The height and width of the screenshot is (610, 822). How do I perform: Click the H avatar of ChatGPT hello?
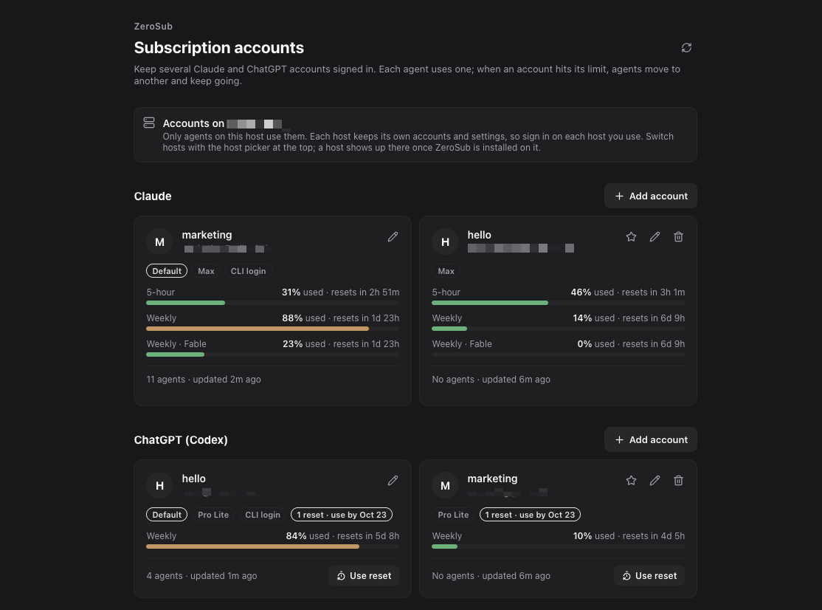click(159, 486)
